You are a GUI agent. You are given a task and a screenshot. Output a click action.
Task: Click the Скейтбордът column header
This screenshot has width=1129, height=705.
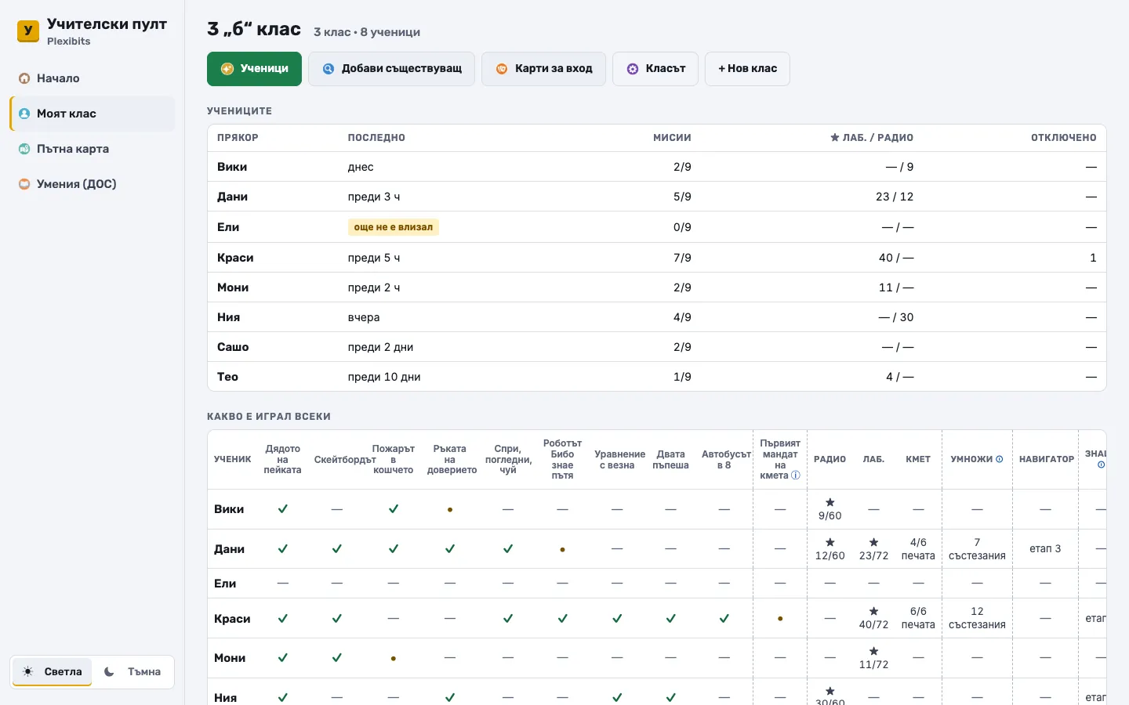pyautogui.click(x=345, y=460)
